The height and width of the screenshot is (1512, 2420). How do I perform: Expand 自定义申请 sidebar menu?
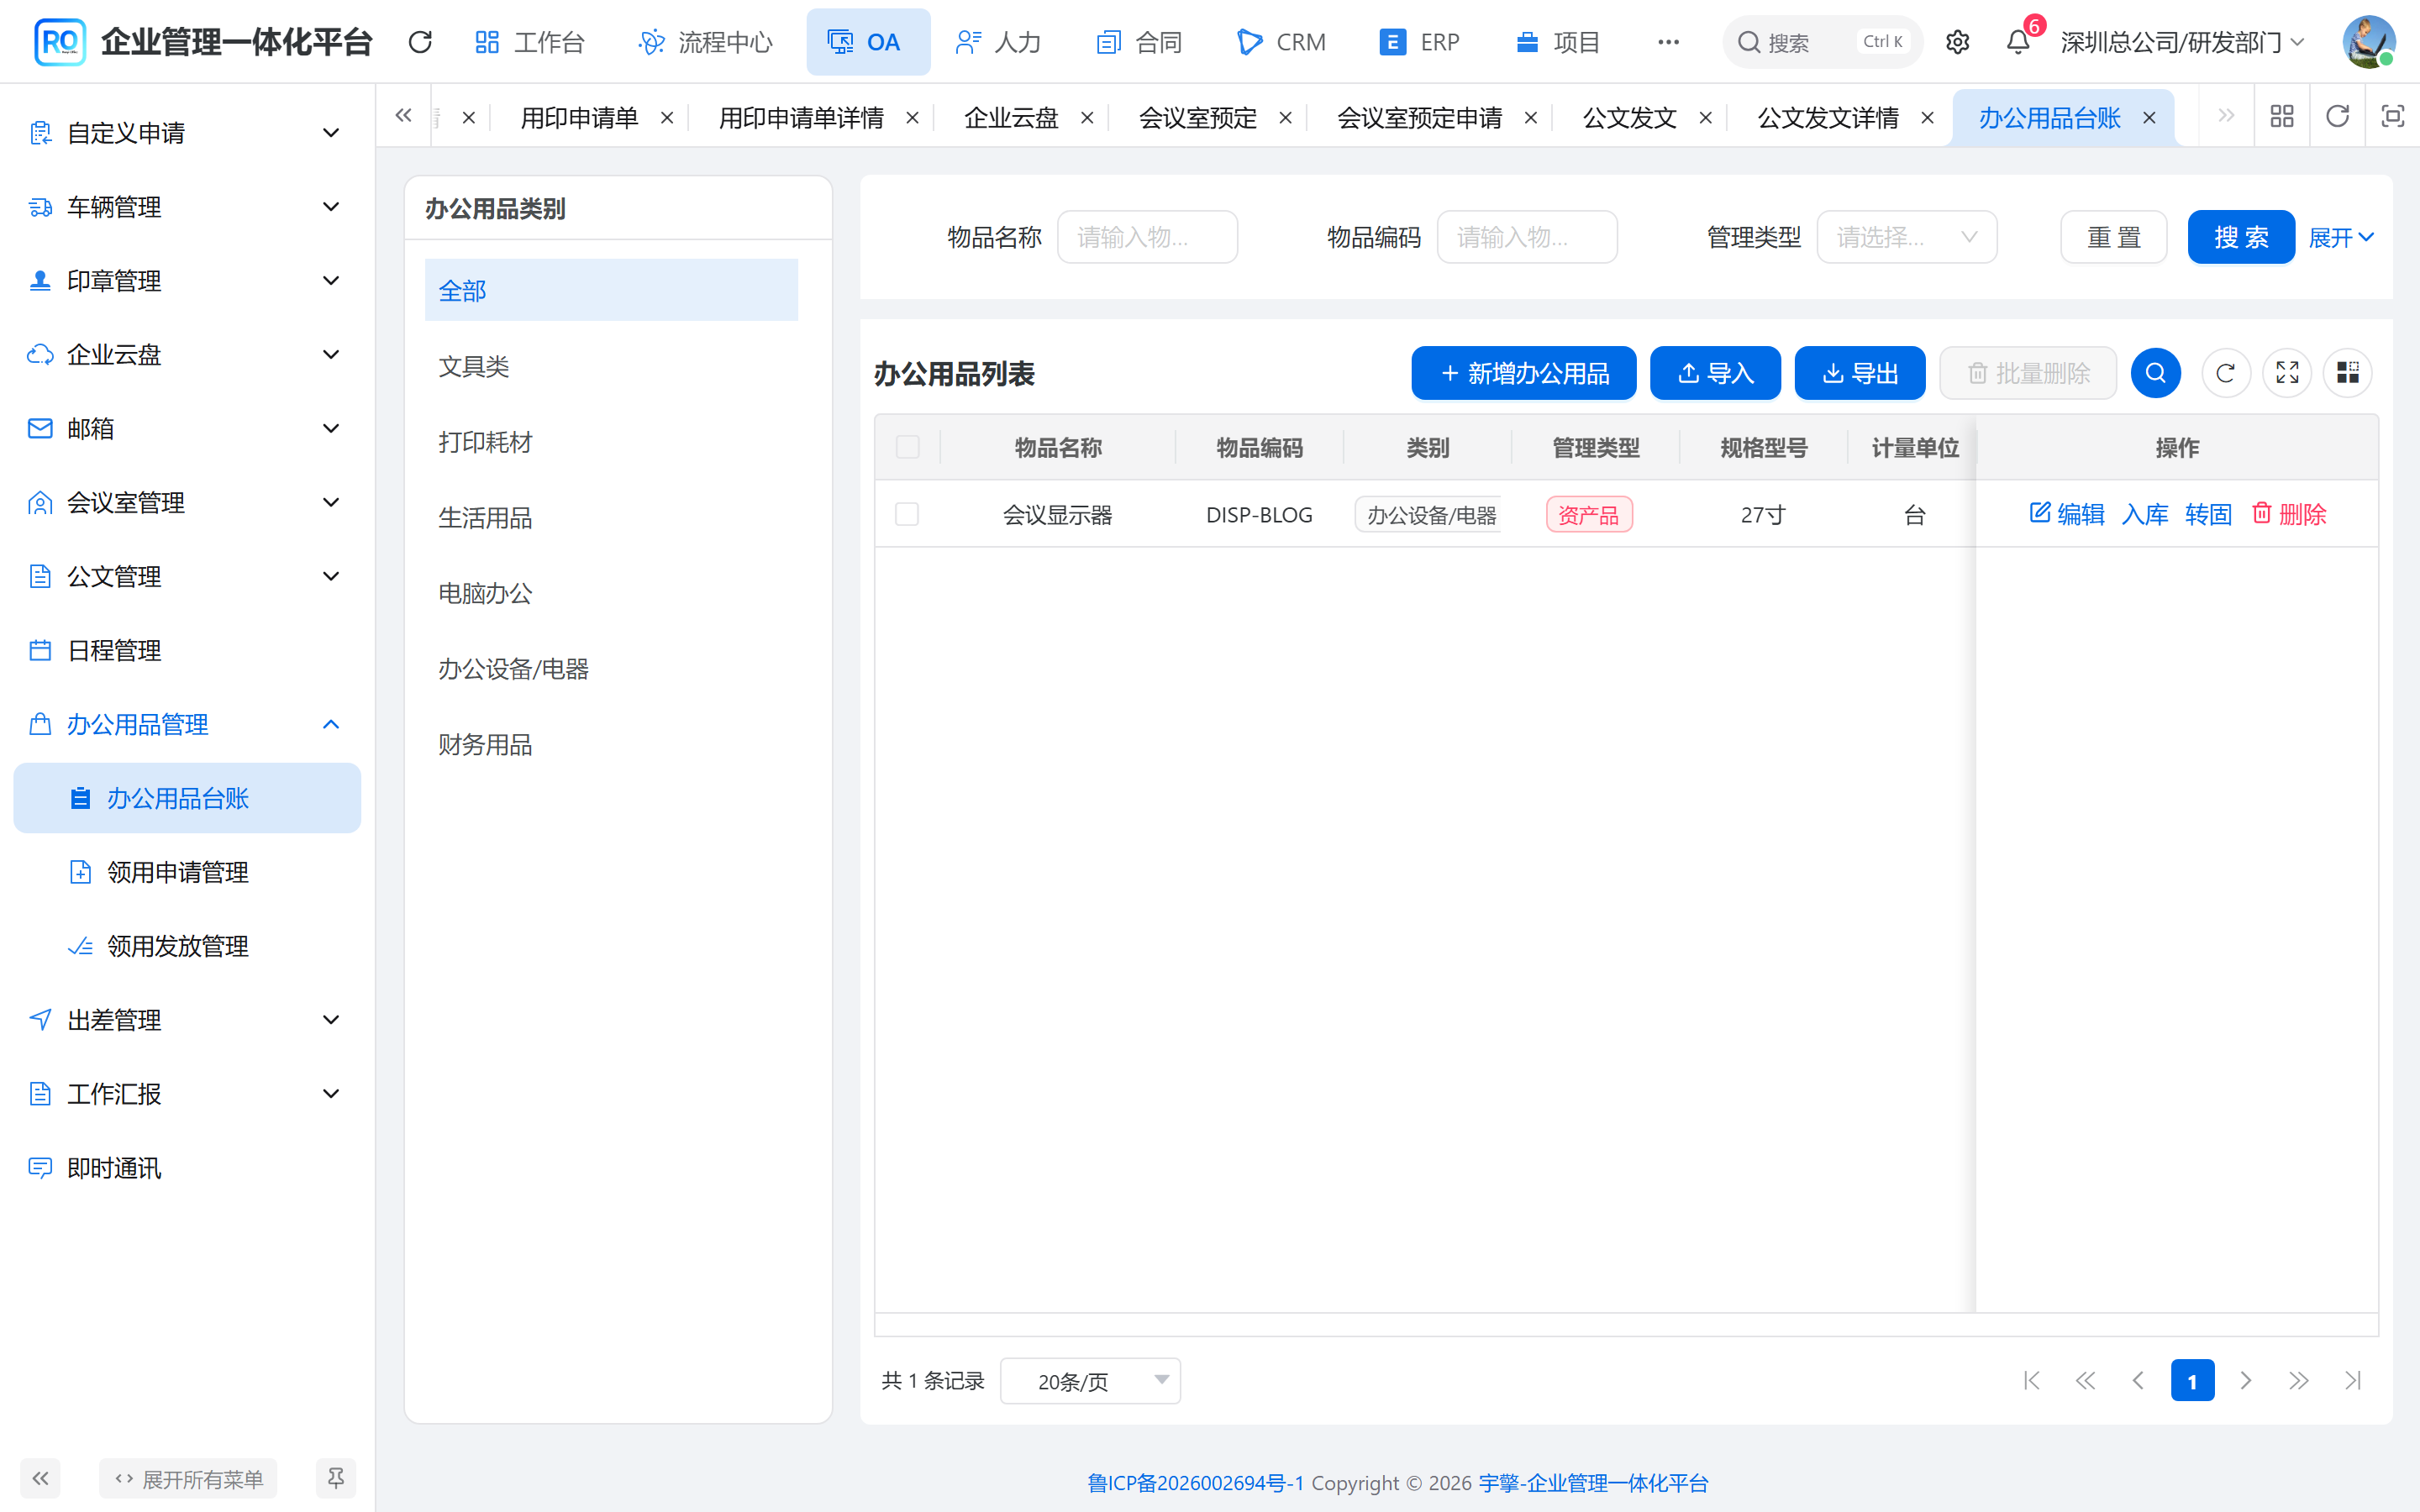point(186,133)
